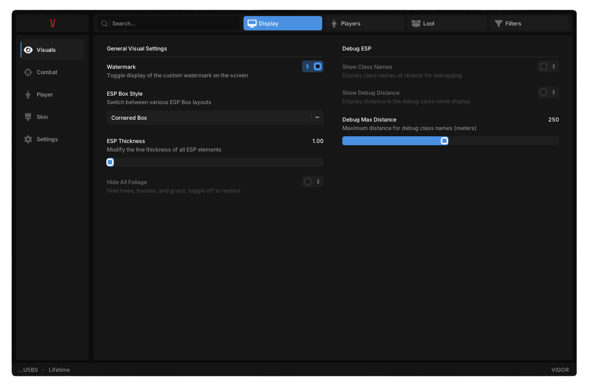The height and width of the screenshot is (387, 593).
Task: Click the Show Debug Distance label
Action: 371,93
